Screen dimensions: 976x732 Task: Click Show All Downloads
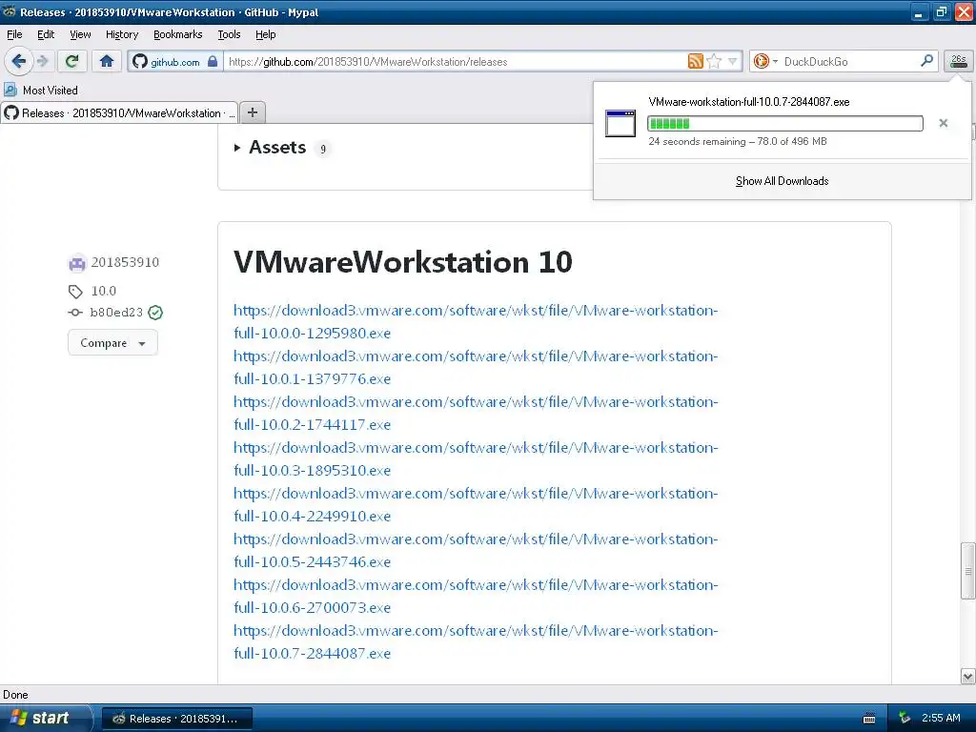click(x=782, y=181)
